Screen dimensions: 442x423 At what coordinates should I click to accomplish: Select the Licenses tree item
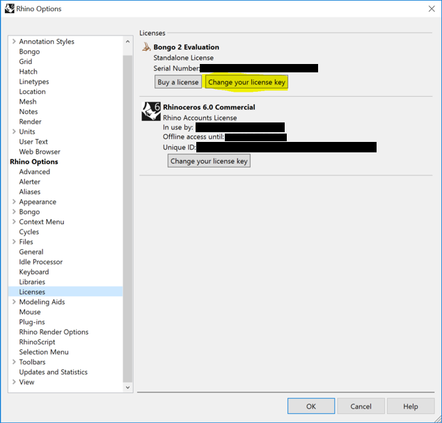(x=65, y=292)
